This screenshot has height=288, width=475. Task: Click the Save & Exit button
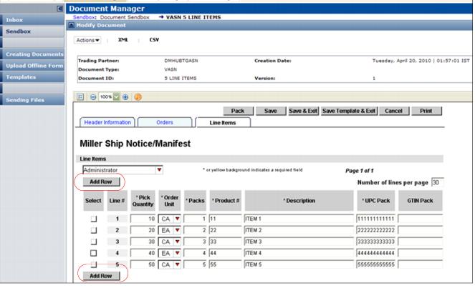(x=303, y=111)
